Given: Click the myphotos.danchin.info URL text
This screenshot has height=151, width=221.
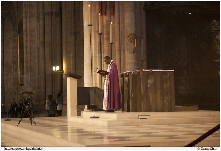Looking at the screenshot, I should coord(23,148).
